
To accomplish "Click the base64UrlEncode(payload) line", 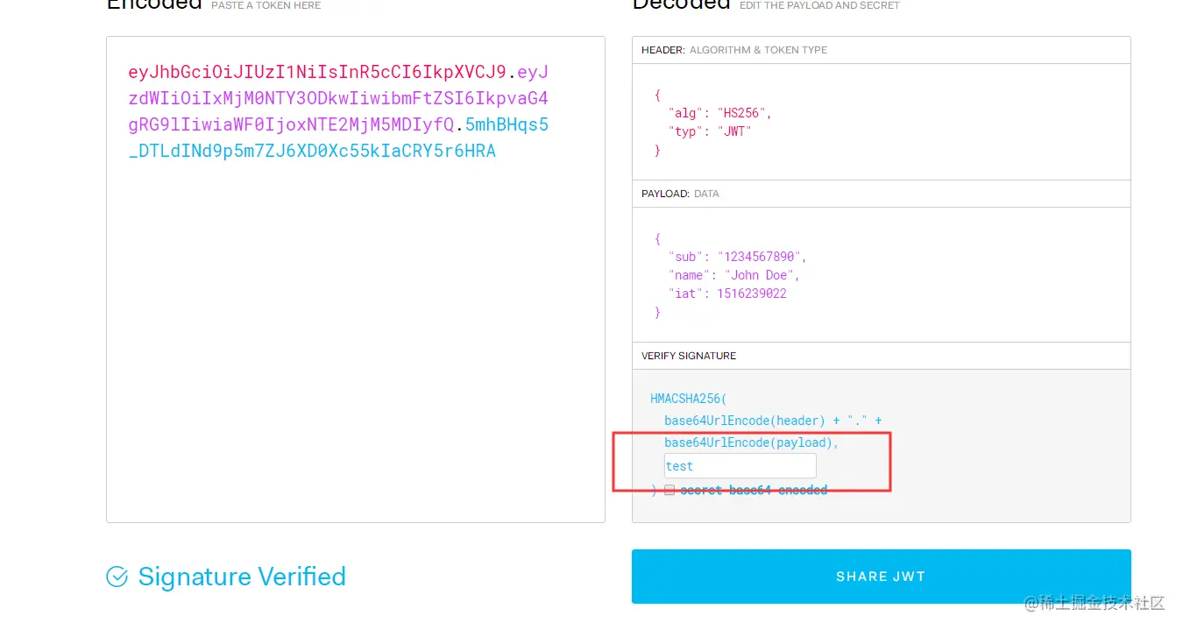I will (752, 442).
